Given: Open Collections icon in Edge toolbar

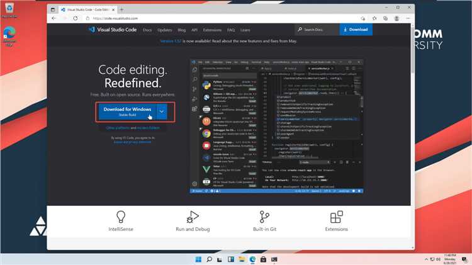Looking at the screenshot, I should pos(385,18).
